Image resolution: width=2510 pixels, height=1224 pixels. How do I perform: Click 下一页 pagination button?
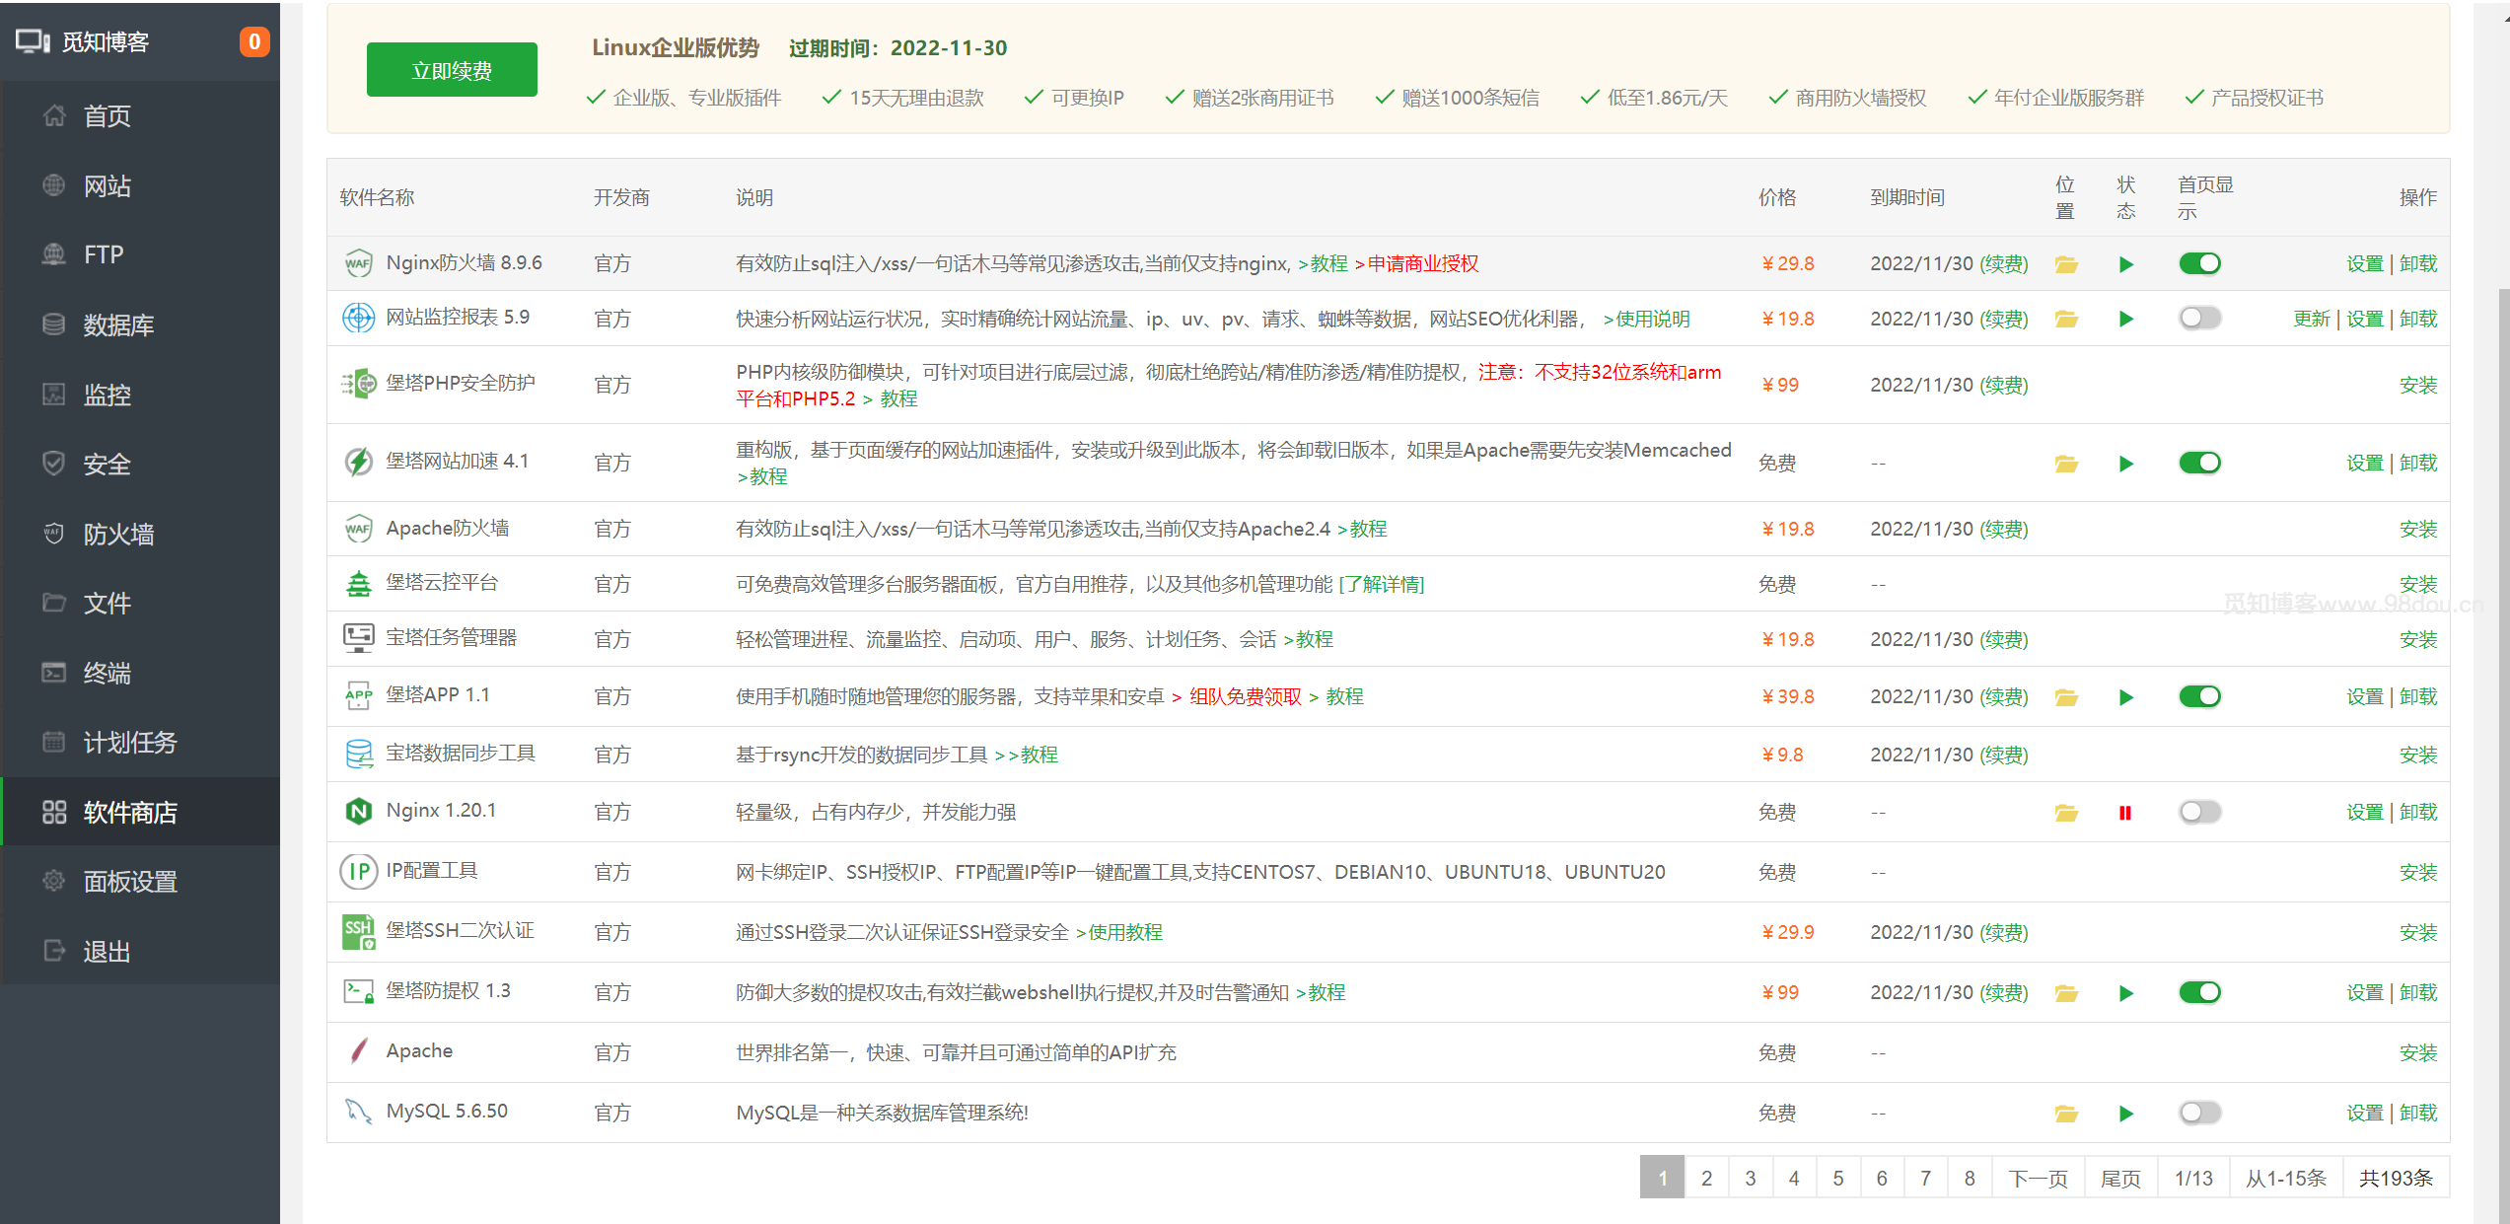pos(2038,1178)
